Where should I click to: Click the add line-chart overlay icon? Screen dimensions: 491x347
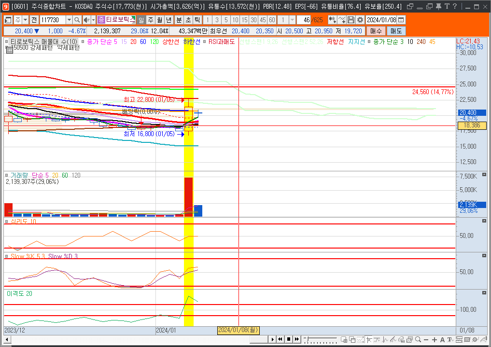[342, 20]
